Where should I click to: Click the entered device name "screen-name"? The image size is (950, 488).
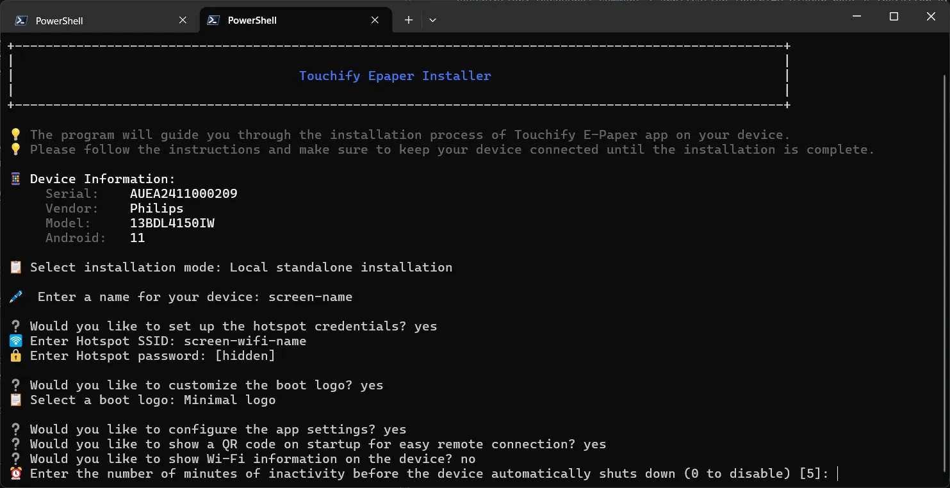(x=311, y=297)
